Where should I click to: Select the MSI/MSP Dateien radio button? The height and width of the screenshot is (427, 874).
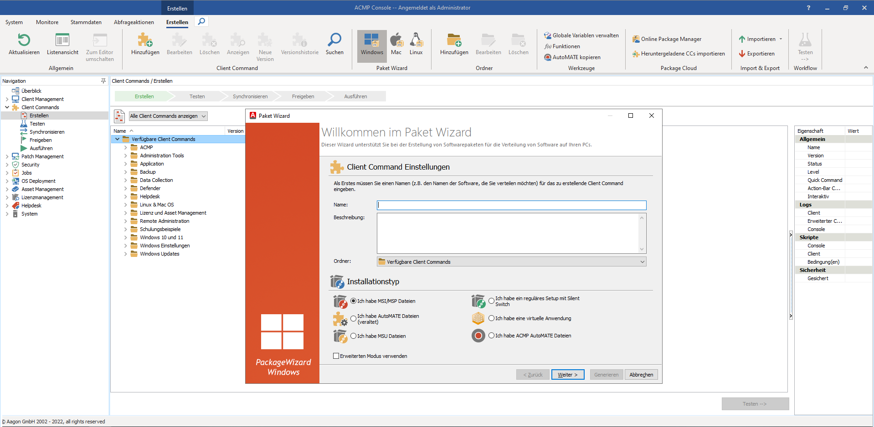point(353,301)
